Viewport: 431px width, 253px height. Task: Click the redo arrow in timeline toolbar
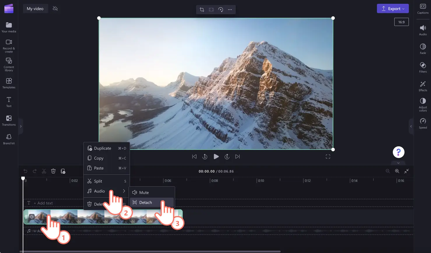pyautogui.click(x=35, y=171)
